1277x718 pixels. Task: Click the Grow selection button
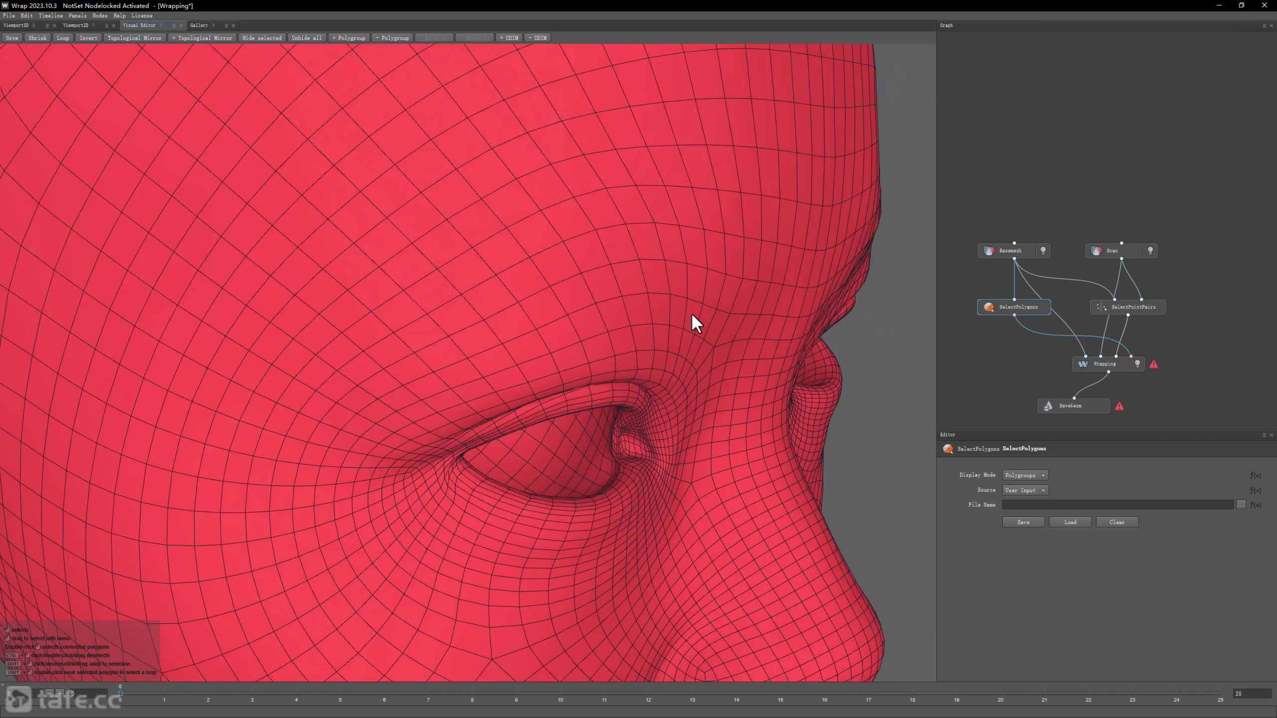coord(12,38)
